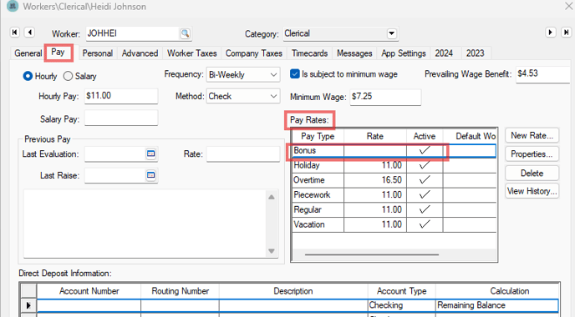Screen dimensions: 575x317
Task: Go to the first worker record
Action: click(15, 33)
